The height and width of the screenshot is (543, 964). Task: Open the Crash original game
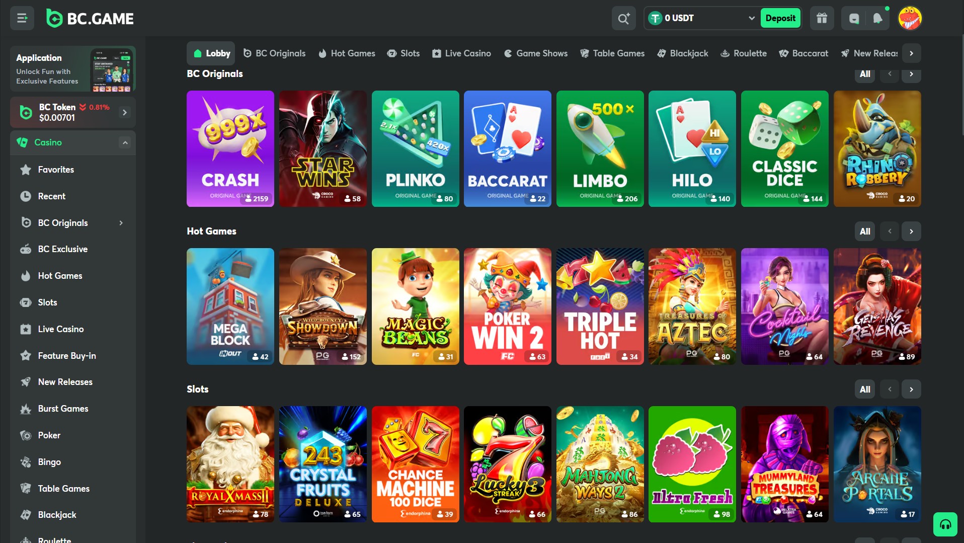[x=230, y=149]
